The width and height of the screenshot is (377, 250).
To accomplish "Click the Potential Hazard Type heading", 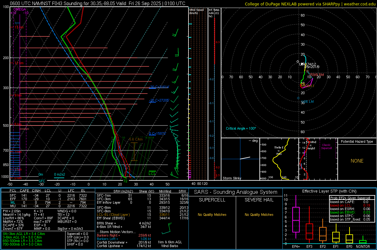I will pos(357,141).
